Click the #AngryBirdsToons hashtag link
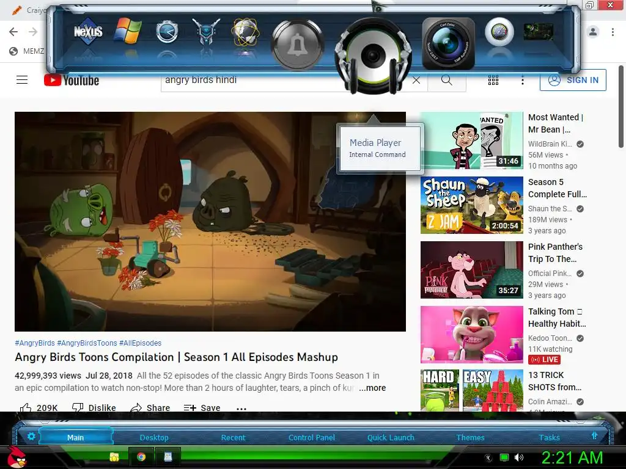Screen dimensions: 626x469 (87, 343)
